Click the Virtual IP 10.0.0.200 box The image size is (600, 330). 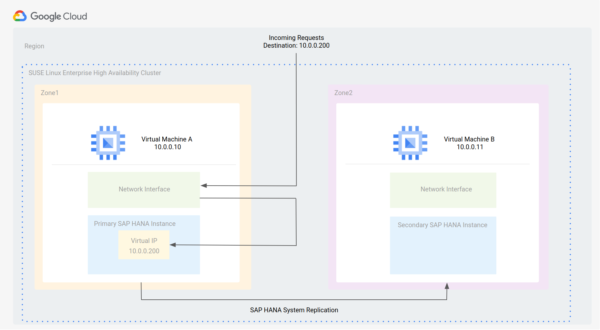coord(144,245)
